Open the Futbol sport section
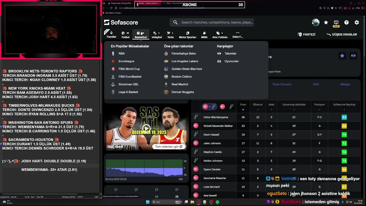Viewport: 366px width, 206px height. (x=125, y=35)
